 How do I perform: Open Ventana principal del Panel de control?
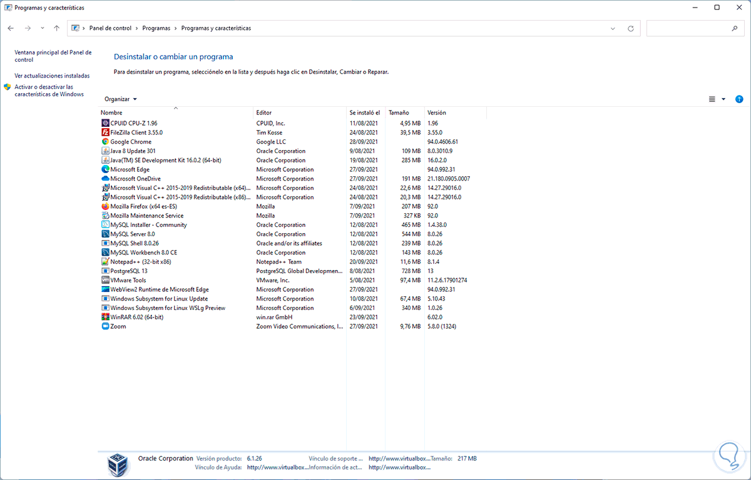(x=53, y=56)
